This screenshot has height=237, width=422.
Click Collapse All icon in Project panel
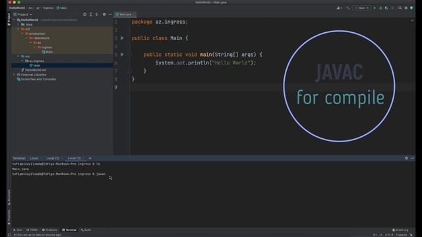click(97, 14)
